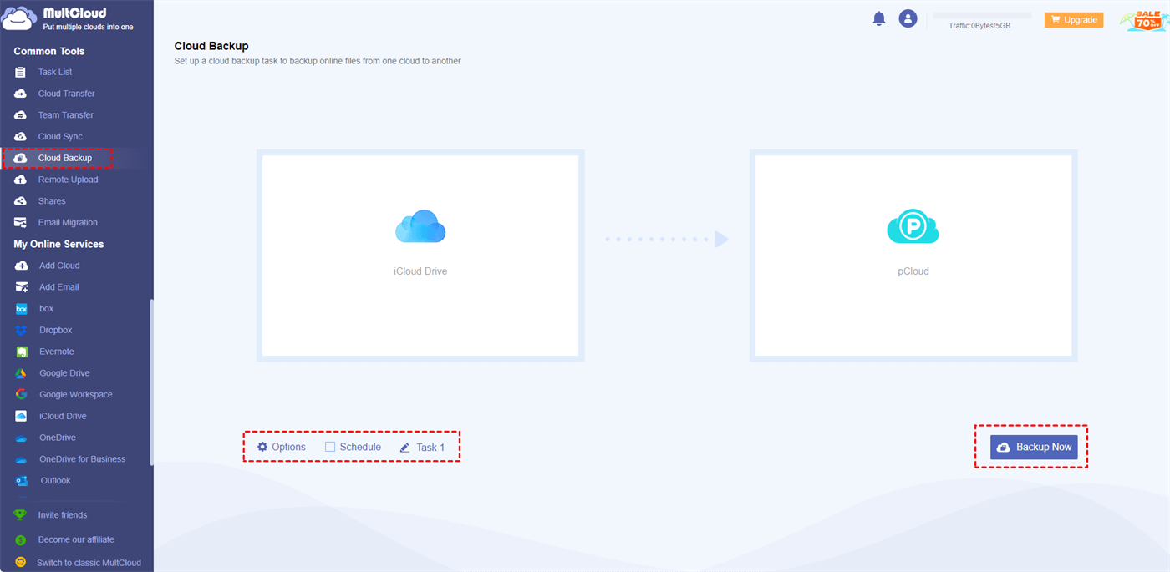Click the OneDrive for Business icon
This screenshot has height=572, width=1170.
point(22,459)
